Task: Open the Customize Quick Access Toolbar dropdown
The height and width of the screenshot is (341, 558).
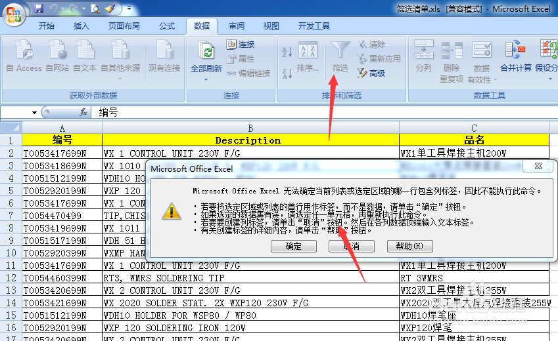Action: click(129, 9)
